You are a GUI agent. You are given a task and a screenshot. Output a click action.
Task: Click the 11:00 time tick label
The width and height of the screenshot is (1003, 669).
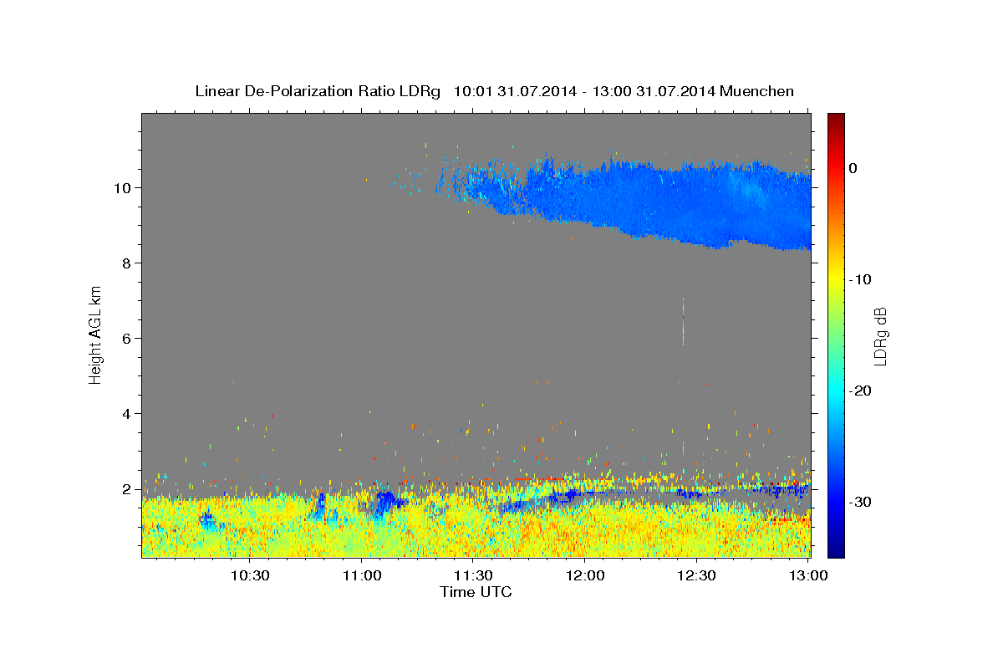[363, 575]
